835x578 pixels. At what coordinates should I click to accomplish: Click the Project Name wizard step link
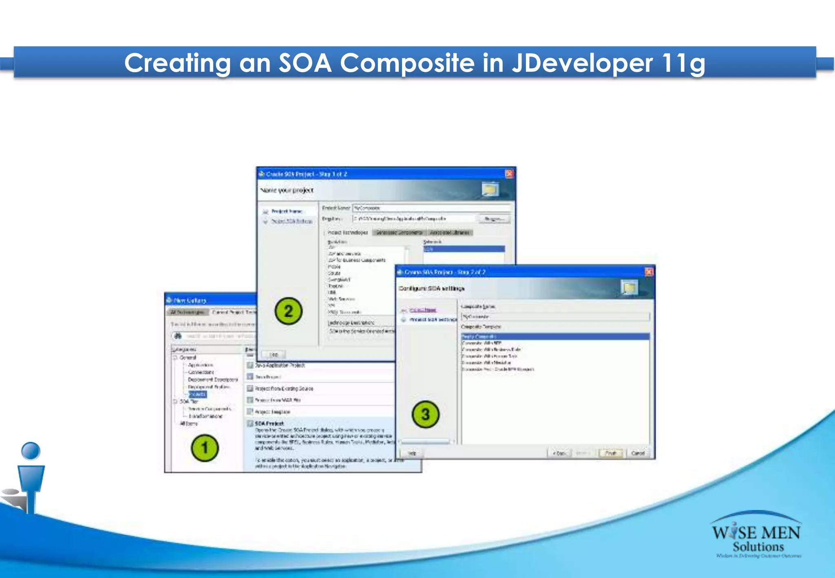click(422, 310)
